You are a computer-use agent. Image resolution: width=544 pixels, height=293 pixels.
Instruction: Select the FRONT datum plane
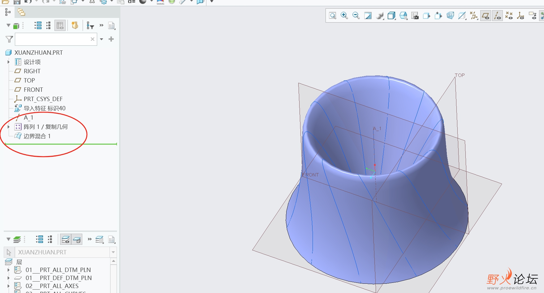[x=33, y=90]
